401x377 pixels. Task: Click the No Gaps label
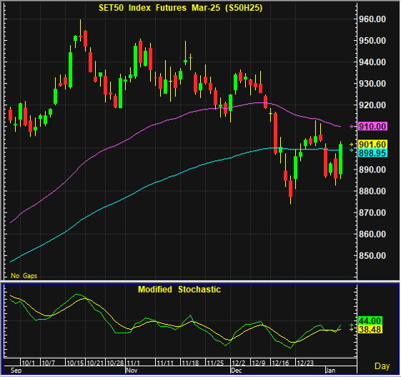coord(24,276)
